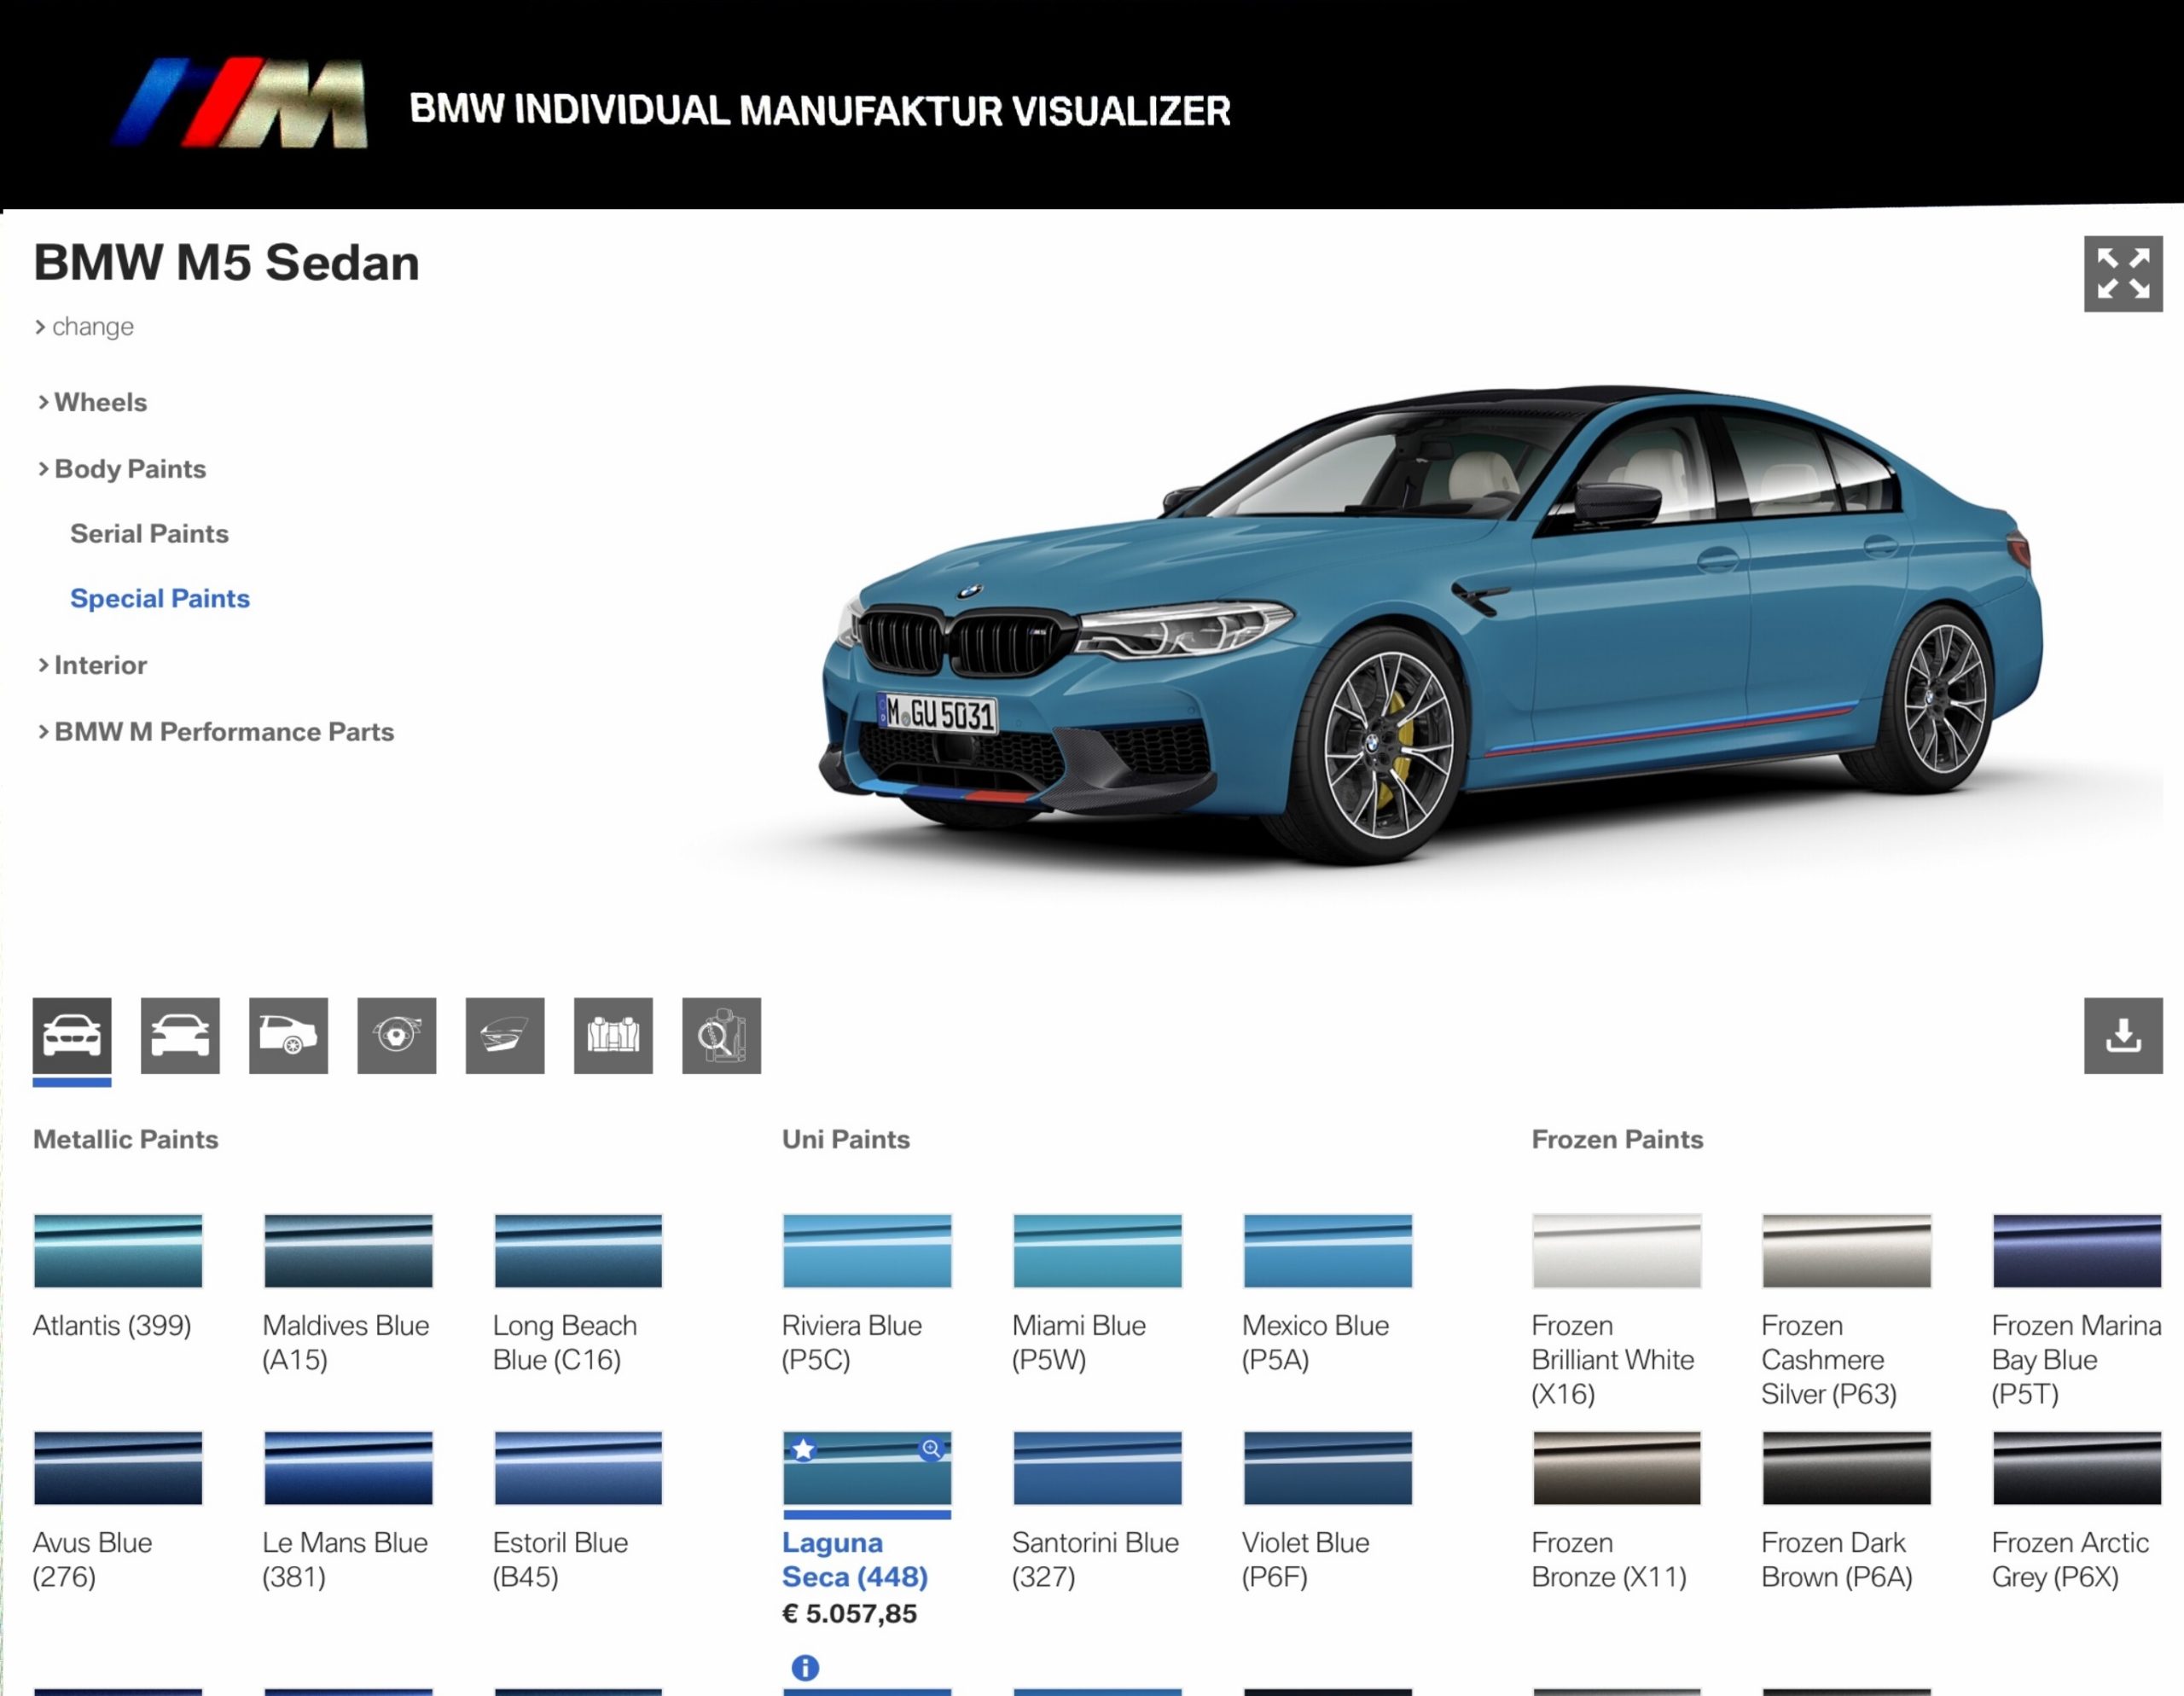Select Frozen Marina Bay Blue (P5T) swatch
This screenshot has width=2184, height=1696.
[x=2077, y=1251]
